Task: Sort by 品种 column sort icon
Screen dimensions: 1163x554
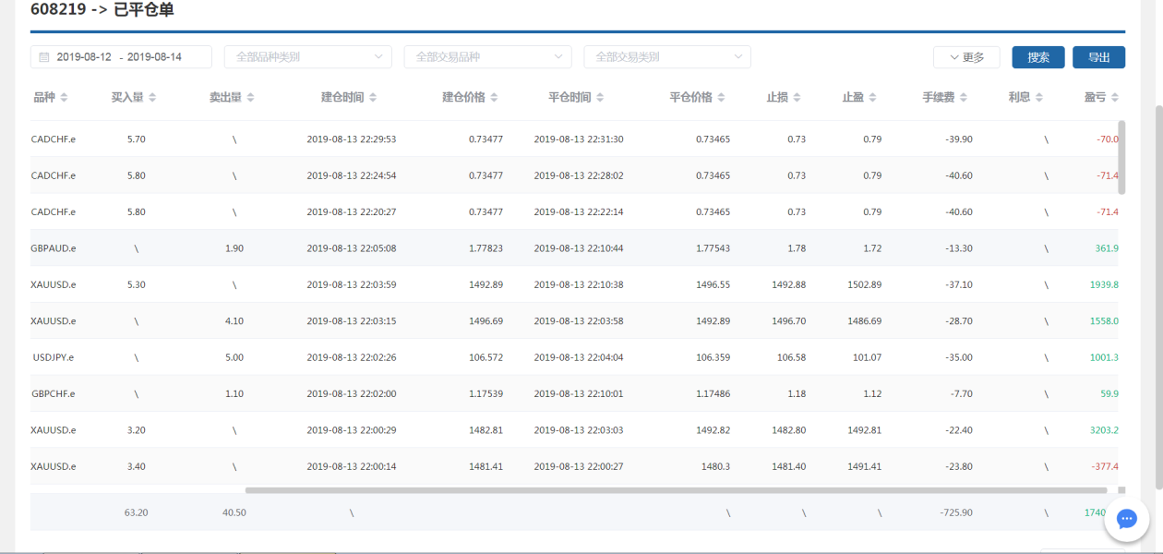Action: click(64, 98)
